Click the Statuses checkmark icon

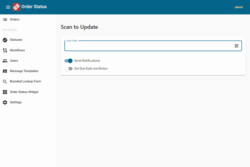point(5,40)
